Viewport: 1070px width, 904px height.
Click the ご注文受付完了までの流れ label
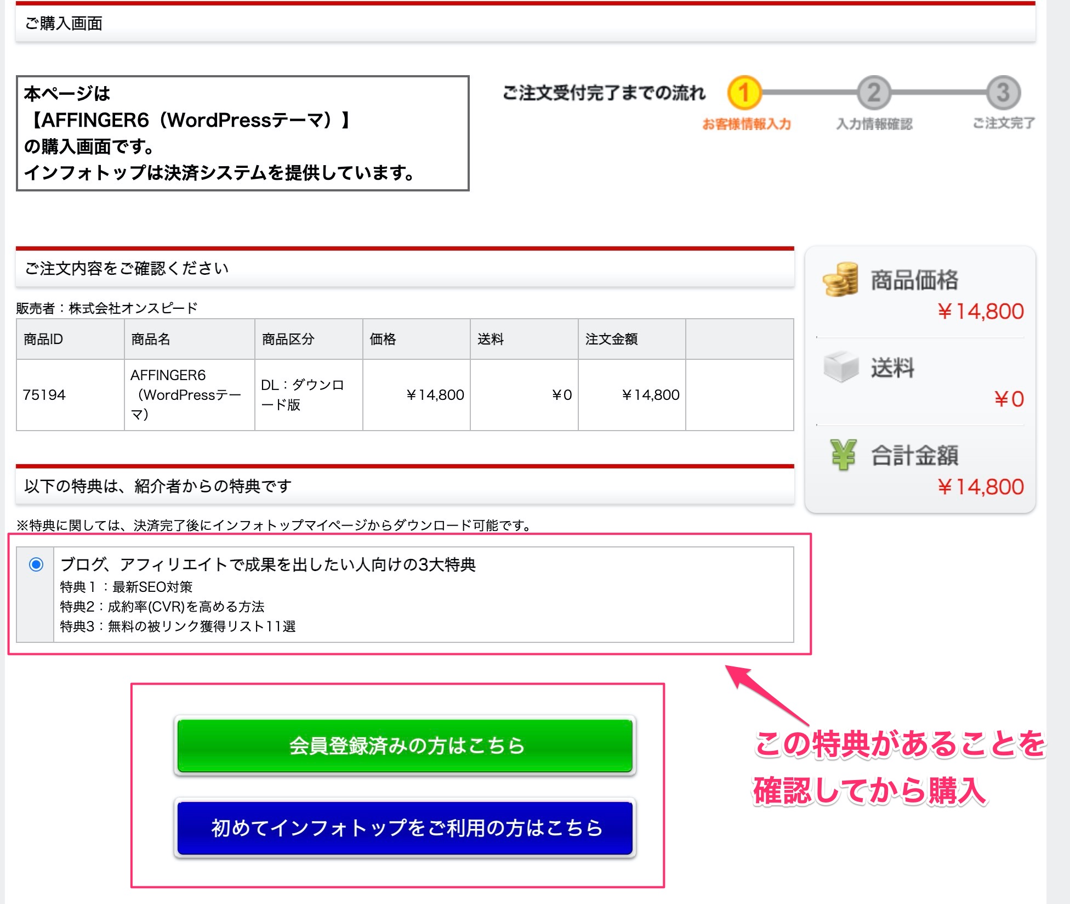(604, 93)
